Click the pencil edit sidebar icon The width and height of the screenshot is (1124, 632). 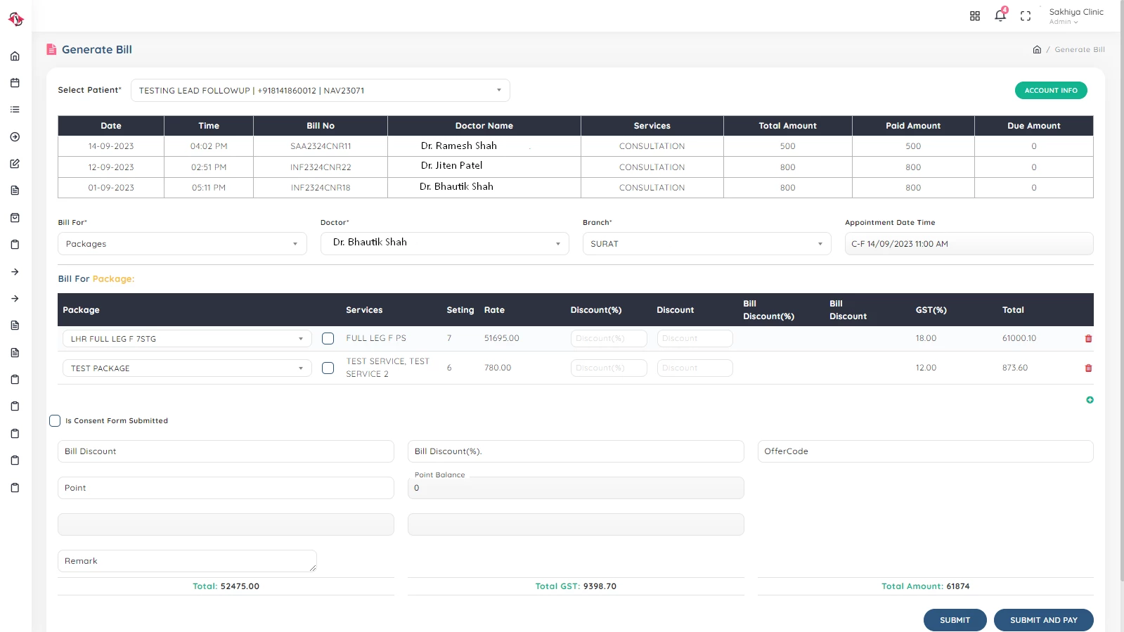tap(15, 164)
